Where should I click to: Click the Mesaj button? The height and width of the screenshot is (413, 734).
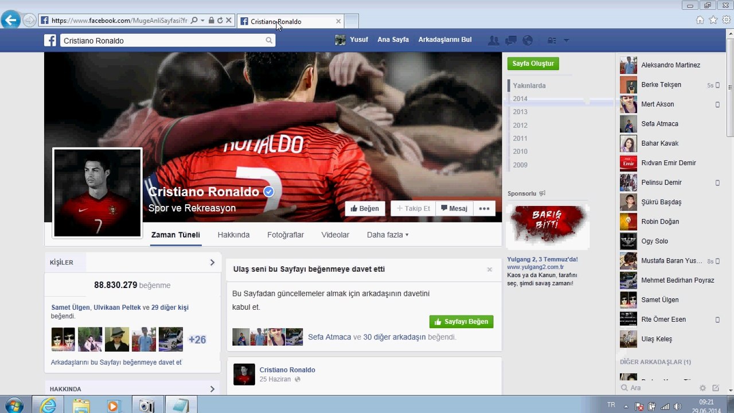pyautogui.click(x=454, y=209)
